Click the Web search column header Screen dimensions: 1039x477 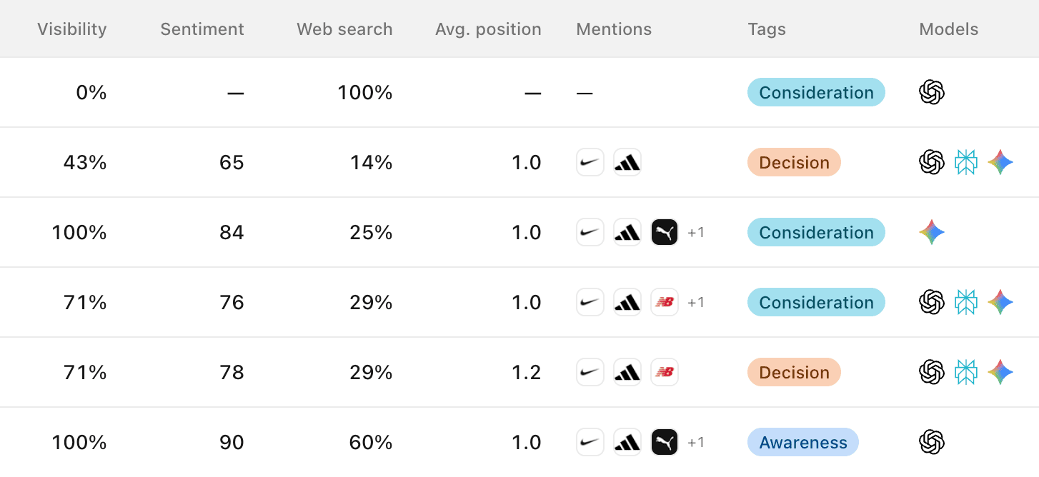[344, 29]
